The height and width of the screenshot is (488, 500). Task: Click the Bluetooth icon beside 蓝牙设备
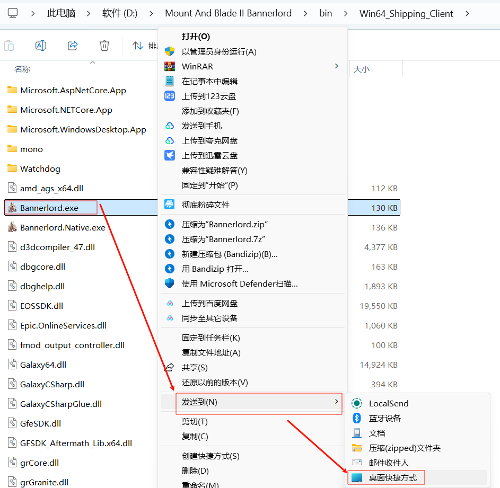click(x=357, y=418)
